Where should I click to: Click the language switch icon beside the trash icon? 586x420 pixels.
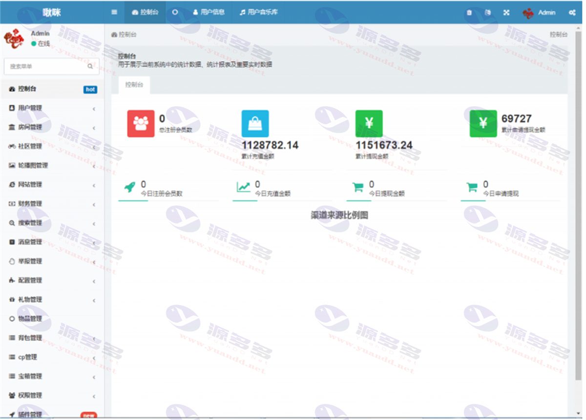[x=488, y=13]
